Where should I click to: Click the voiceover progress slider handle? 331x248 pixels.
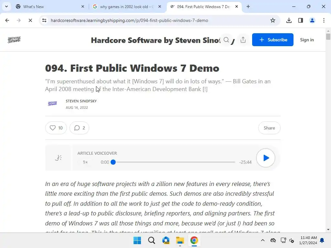(x=113, y=162)
